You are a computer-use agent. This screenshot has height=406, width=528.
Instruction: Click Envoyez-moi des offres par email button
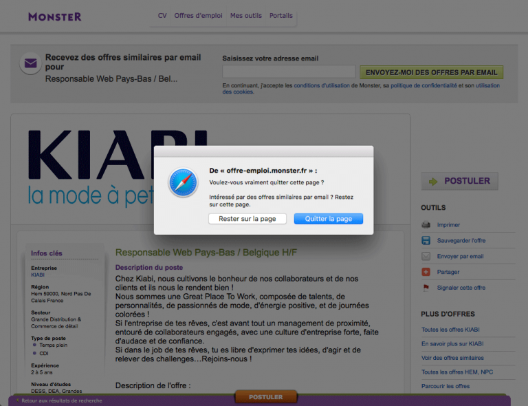tap(431, 72)
